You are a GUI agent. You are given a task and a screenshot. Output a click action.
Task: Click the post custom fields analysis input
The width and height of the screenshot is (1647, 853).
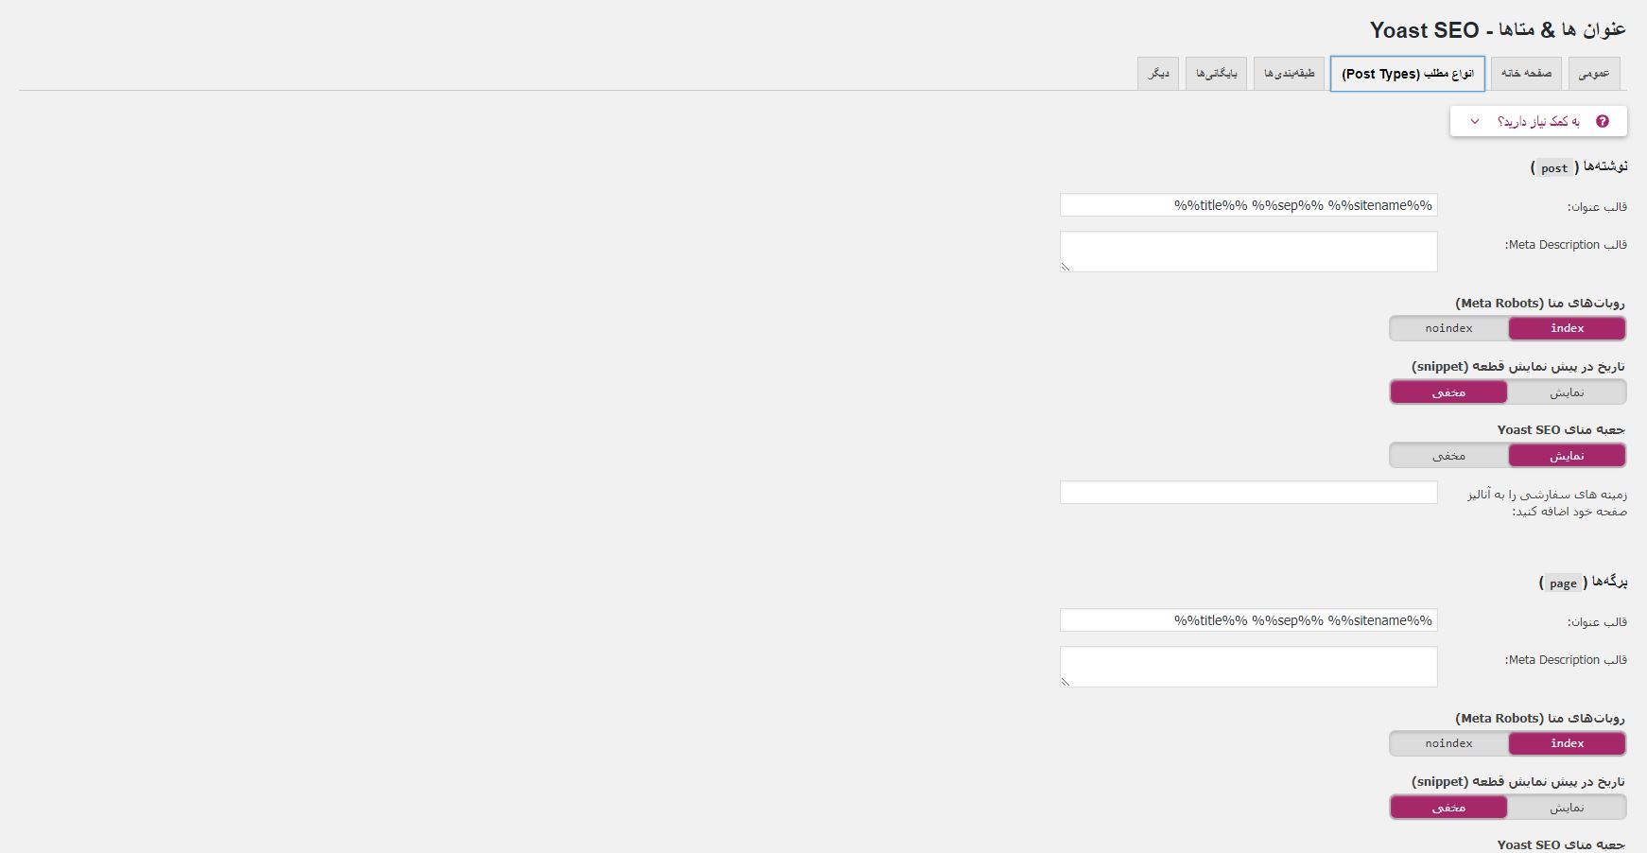1248,492
